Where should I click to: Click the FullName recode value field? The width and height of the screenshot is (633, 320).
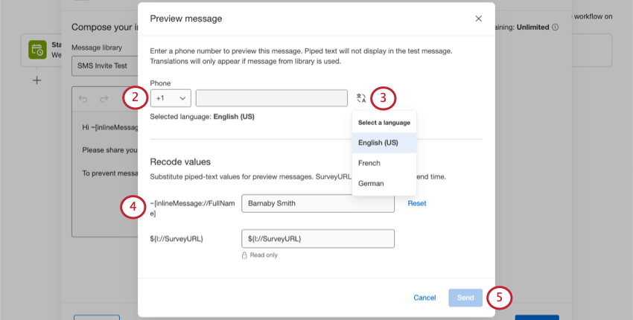click(x=318, y=203)
